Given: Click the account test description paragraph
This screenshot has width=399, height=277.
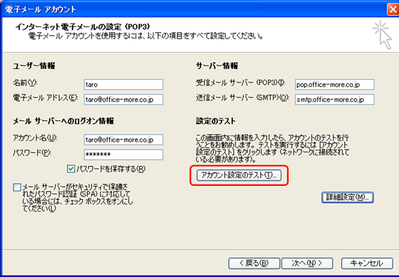Looking at the screenshot, I should 272,149.
